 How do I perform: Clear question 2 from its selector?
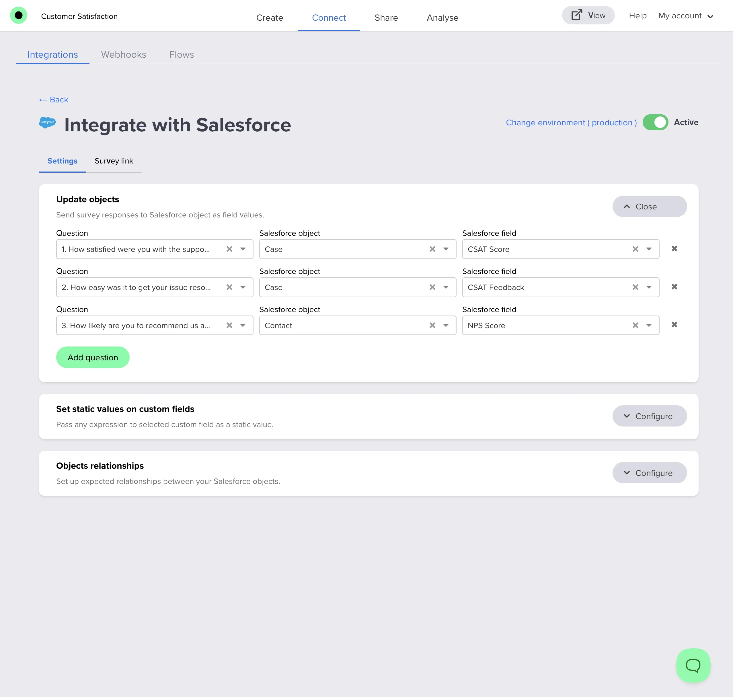229,287
